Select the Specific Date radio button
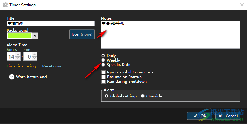The height and width of the screenshot is (124, 247). pos(103,65)
